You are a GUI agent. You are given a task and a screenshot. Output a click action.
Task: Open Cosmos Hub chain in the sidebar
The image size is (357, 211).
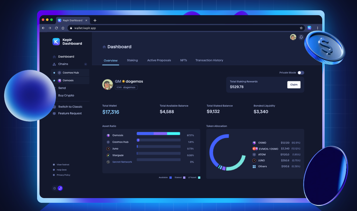tap(70, 73)
